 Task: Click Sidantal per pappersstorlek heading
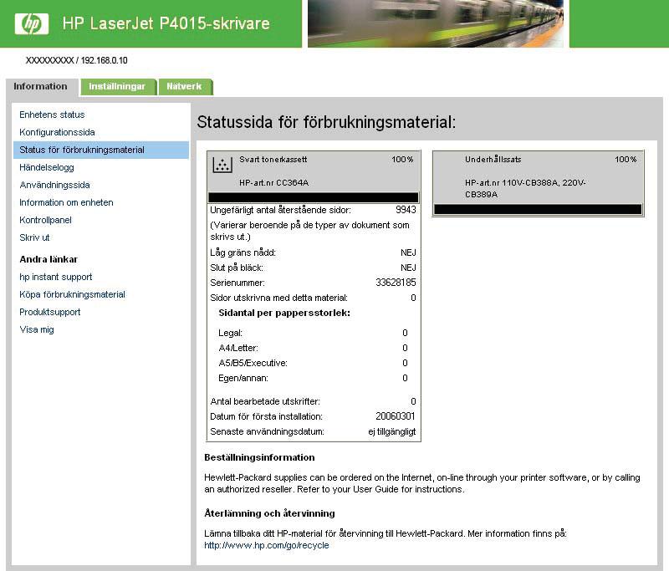[x=284, y=313]
